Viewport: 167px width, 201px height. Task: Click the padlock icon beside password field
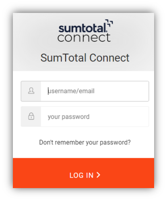[31, 116]
